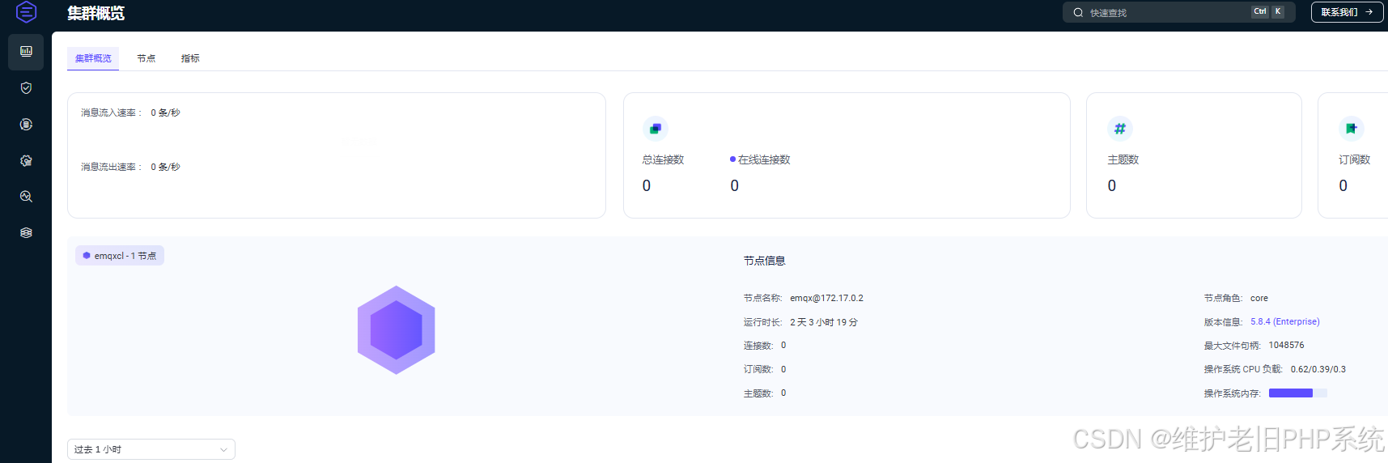
Task: Click the OS memory usage bar
Action: 1298,393
